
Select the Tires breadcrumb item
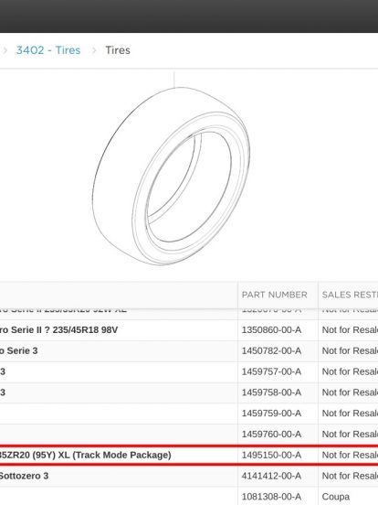click(118, 50)
